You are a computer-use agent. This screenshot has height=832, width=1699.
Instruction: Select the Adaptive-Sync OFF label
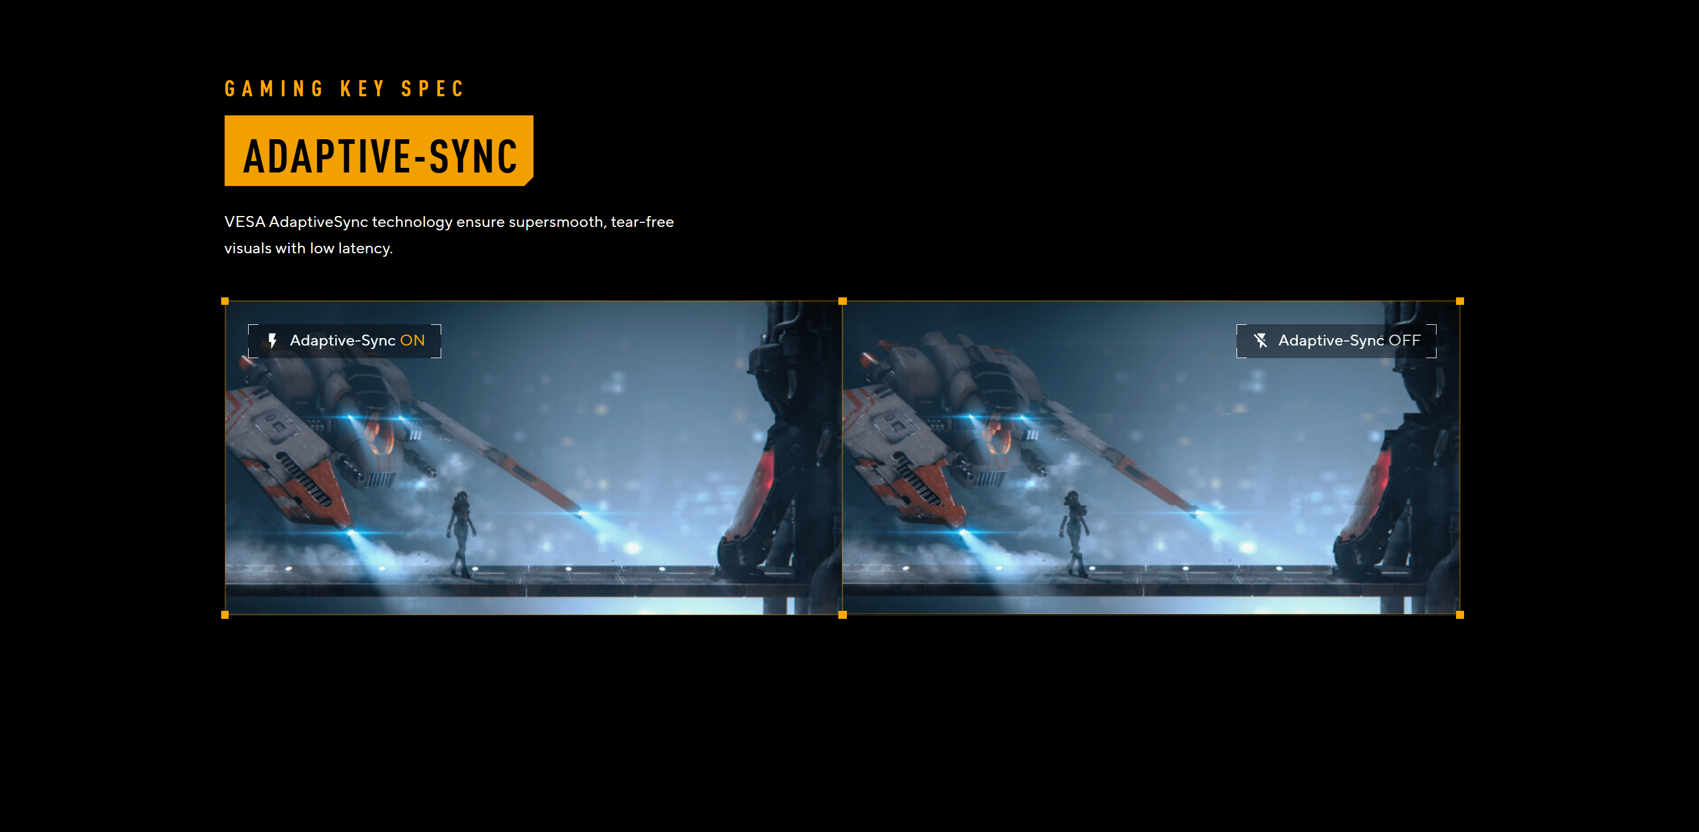click(1336, 341)
